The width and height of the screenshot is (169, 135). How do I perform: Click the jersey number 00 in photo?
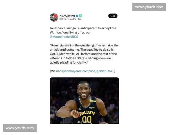coord(87,120)
